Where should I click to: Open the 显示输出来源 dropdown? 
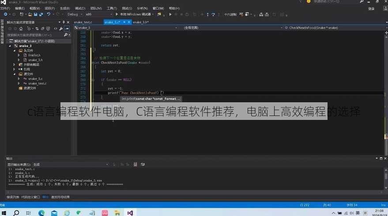(x=71, y=164)
